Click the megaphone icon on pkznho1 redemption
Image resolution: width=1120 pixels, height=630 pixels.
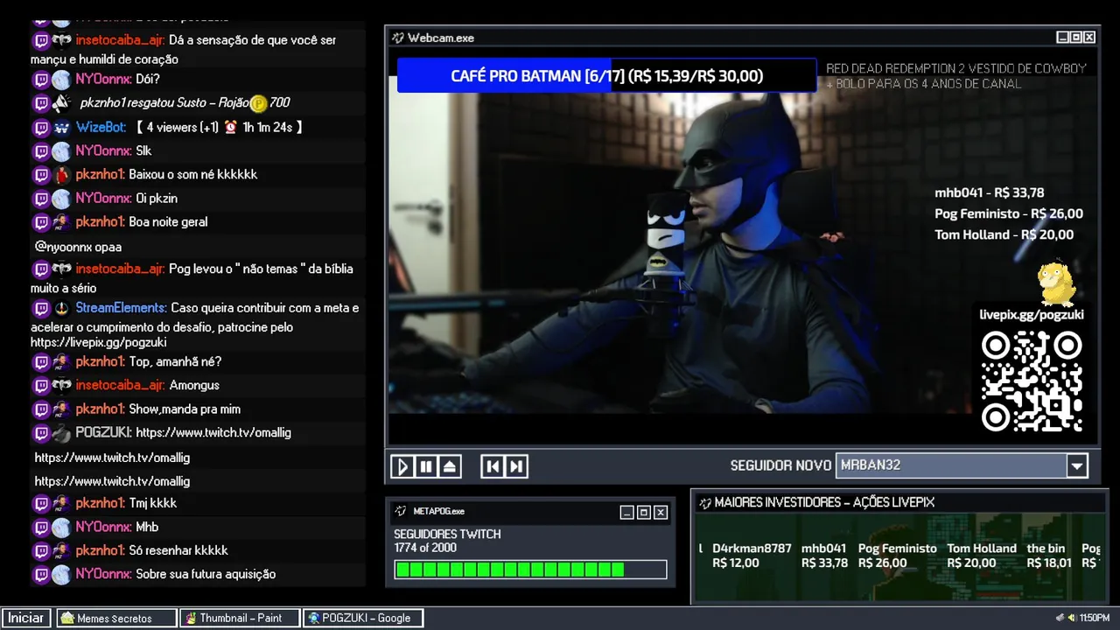pos(61,103)
